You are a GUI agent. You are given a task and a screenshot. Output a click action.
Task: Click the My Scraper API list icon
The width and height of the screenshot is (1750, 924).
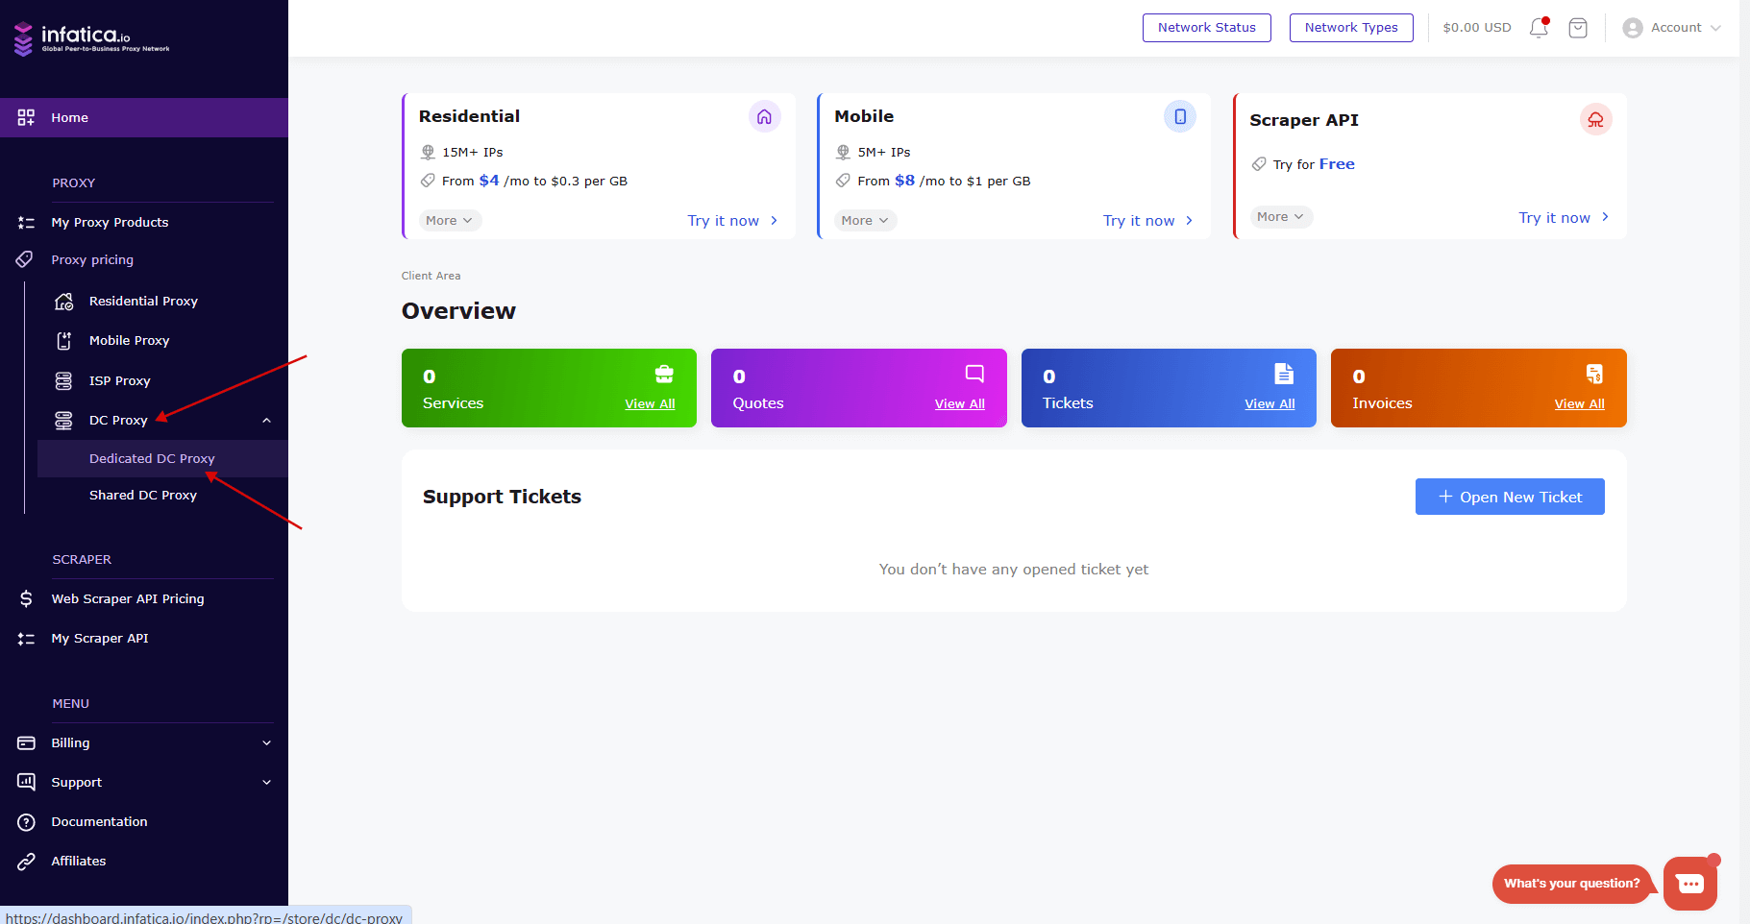coord(26,639)
